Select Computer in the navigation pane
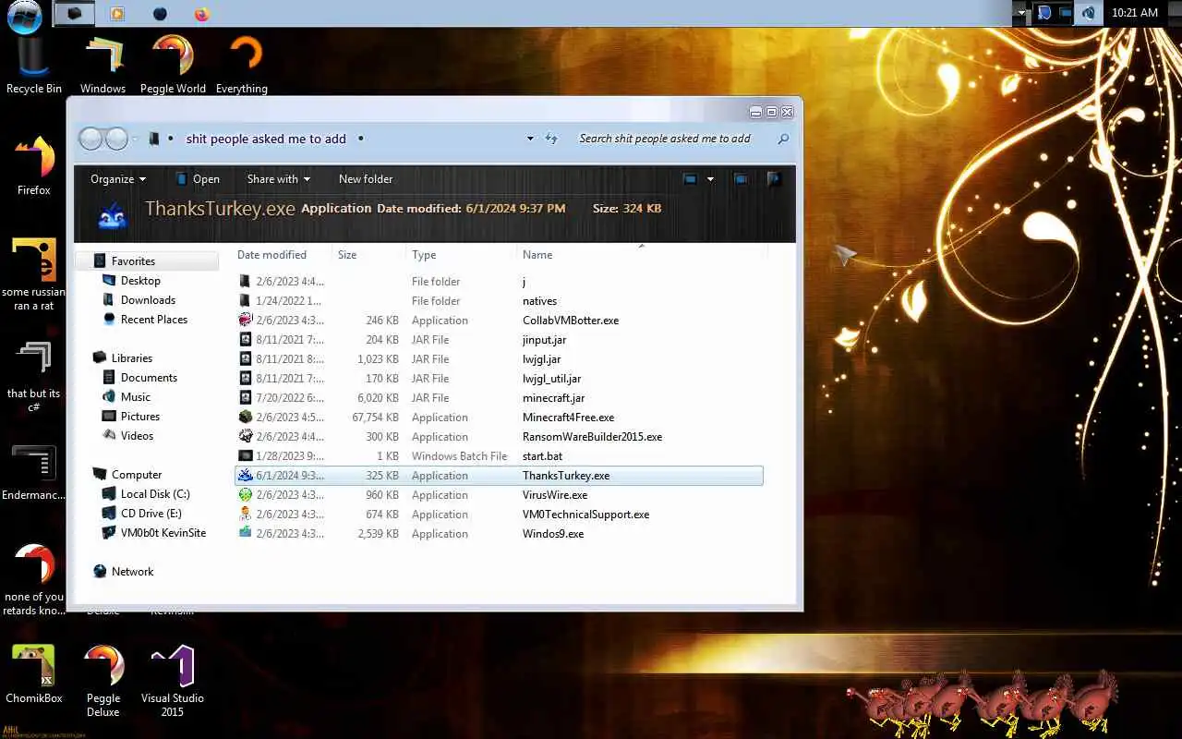 click(x=136, y=475)
